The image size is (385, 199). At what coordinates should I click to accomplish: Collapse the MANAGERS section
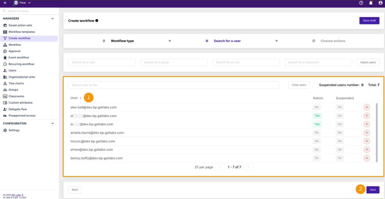[53, 19]
